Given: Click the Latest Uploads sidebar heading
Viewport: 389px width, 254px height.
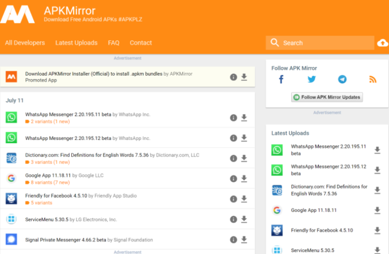Looking at the screenshot, I should (290, 133).
